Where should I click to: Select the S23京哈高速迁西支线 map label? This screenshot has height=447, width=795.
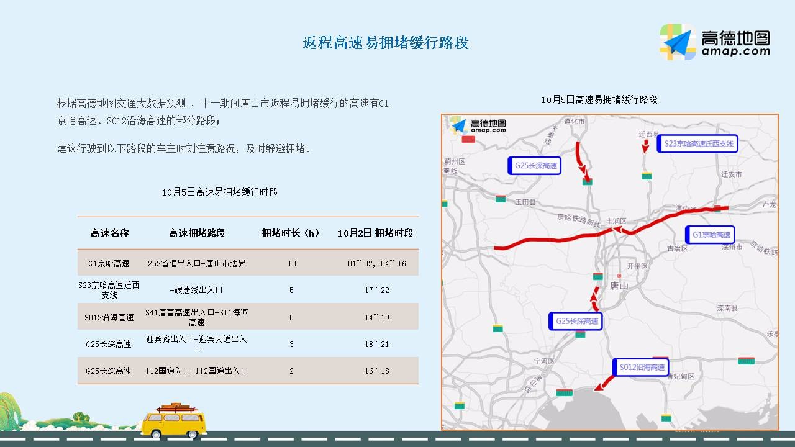click(697, 144)
